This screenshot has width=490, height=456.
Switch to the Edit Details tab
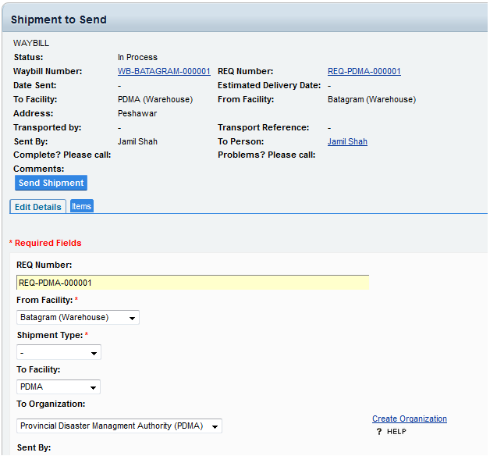(37, 207)
